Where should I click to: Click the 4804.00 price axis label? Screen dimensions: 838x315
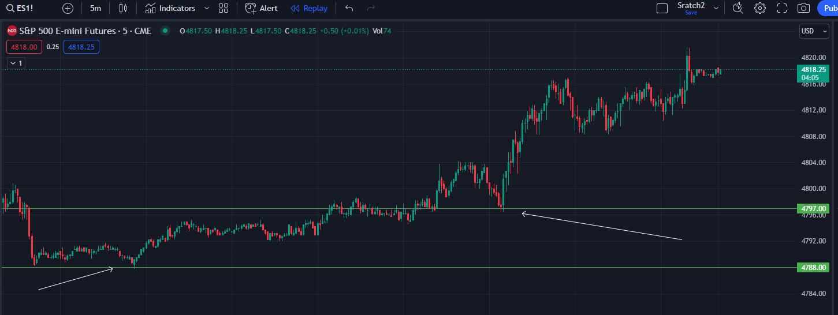pyautogui.click(x=813, y=162)
